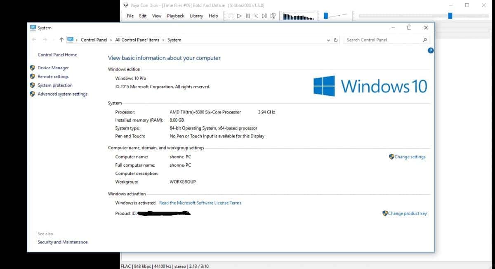Click Change product key link
The image size is (495, 269).
(408, 214)
